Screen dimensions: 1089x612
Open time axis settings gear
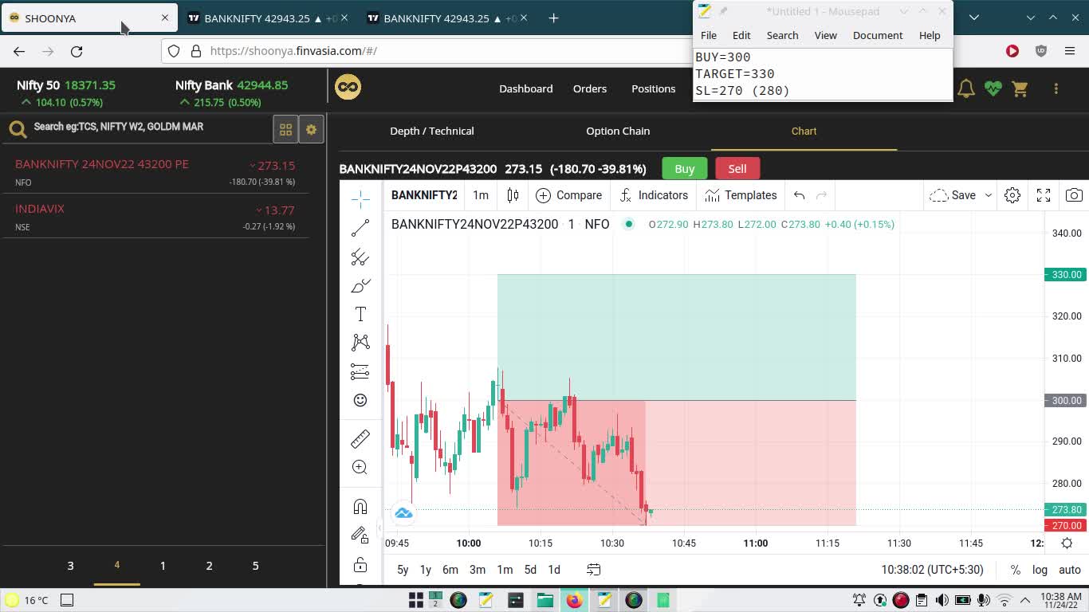[1067, 543]
